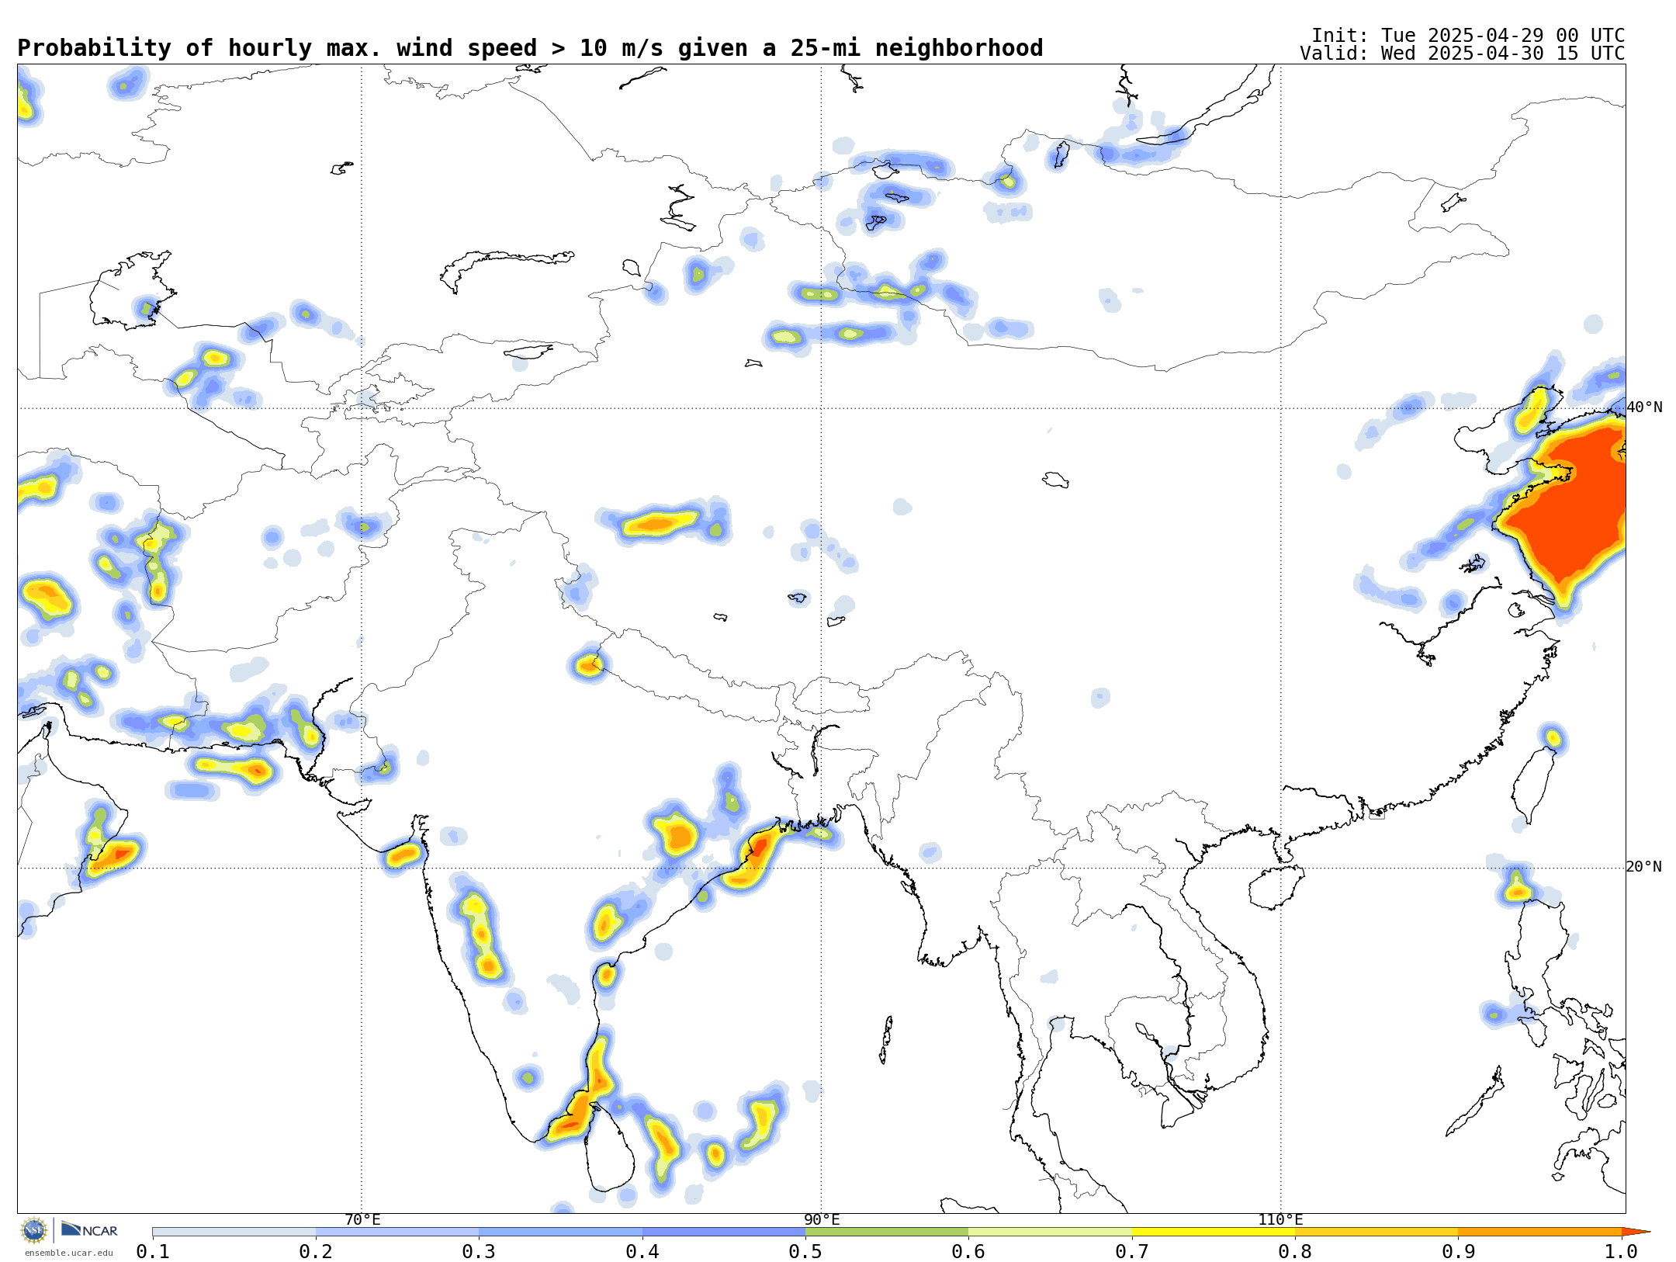Click the Init: Tue 2025-04-29 00 UTC text
The width and height of the screenshot is (1676, 1262).
(1468, 36)
